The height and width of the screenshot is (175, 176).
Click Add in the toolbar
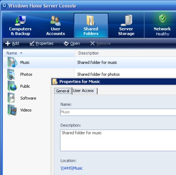pyautogui.click(x=12, y=43)
